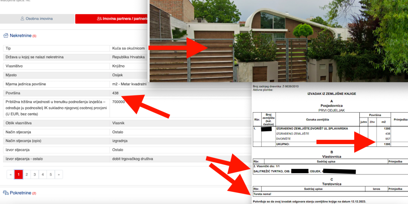Image resolution: width=408 pixels, height=204 pixels.
Task: Click 'dobit trgovačkog društva' value
Action: [133, 159]
